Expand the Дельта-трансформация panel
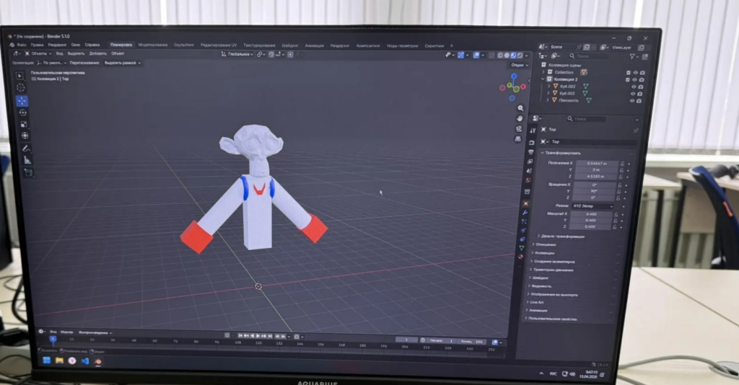Image resolution: width=739 pixels, height=385 pixels. pyautogui.click(x=560, y=236)
